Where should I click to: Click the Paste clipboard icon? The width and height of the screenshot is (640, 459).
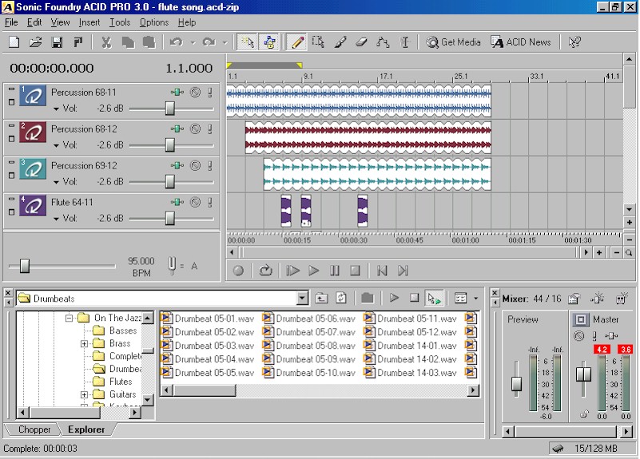pos(149,42)
